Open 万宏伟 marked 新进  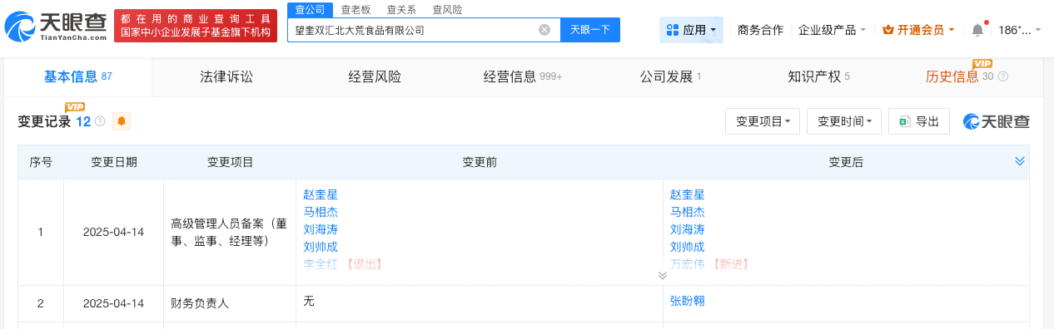[687, 264]
